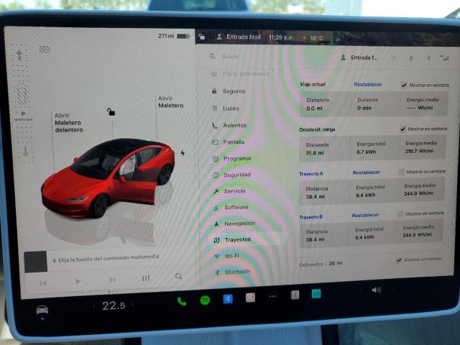Open the media search magnifier icon

coord(178,277)
